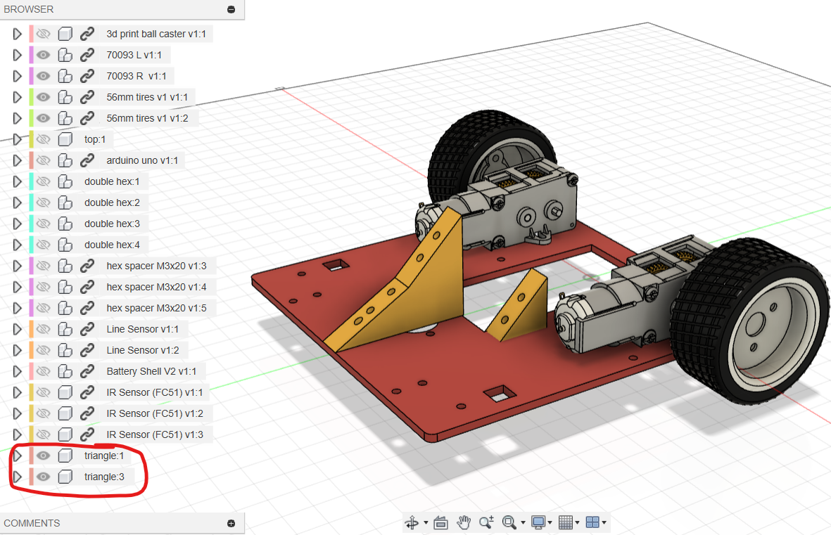Expand the COMMENTS panel with plus button
Viewport: 831px width, 535px height.
click(231, 523)
